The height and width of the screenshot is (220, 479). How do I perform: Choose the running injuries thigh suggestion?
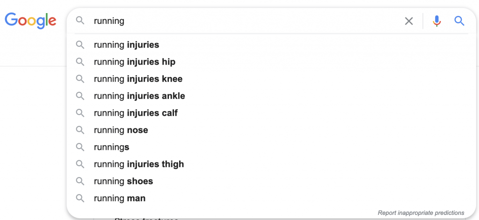tap(271, 164)
